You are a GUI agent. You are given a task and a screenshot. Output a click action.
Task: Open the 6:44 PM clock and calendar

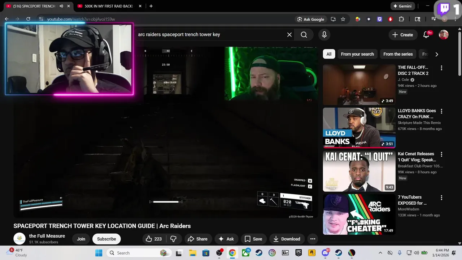(442, 253)
